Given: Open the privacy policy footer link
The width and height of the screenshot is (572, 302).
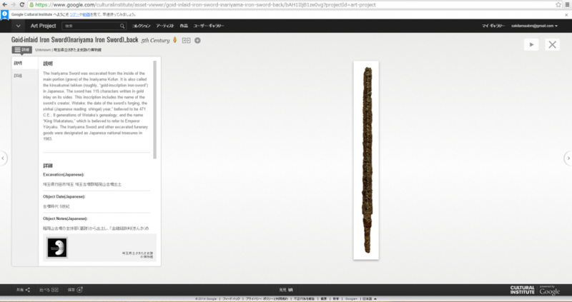Looking at the screenshot, I should click(266, 298).
